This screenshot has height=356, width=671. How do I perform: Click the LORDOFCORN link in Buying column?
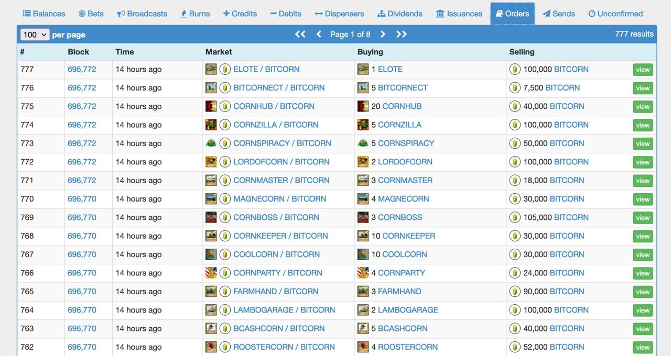(405, 162)
